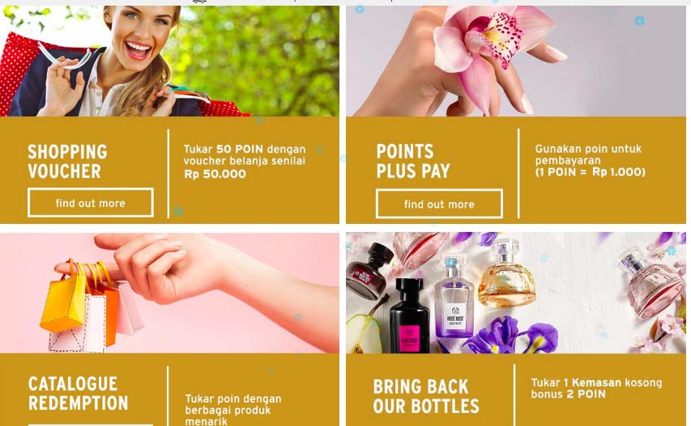The width and height of the screenshot is (691, 426).
Task: Click the Gunakan poin untuk pembayaran text
Action: click(590, 160)
